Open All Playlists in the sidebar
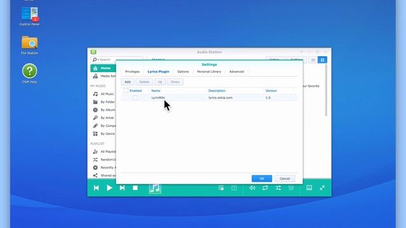 coord(103,152)
